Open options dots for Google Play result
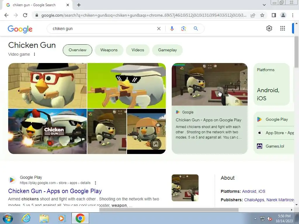This screenshot has height=224, width=299. point(95,183)
